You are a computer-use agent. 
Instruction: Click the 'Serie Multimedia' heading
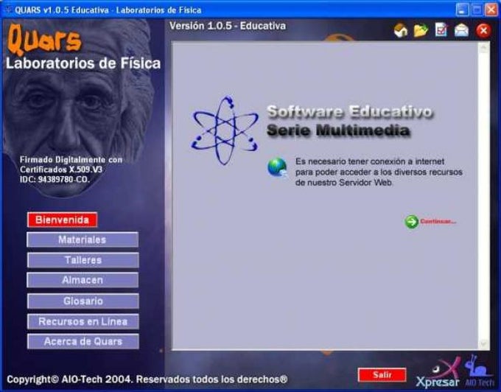[x=338, y=130]
